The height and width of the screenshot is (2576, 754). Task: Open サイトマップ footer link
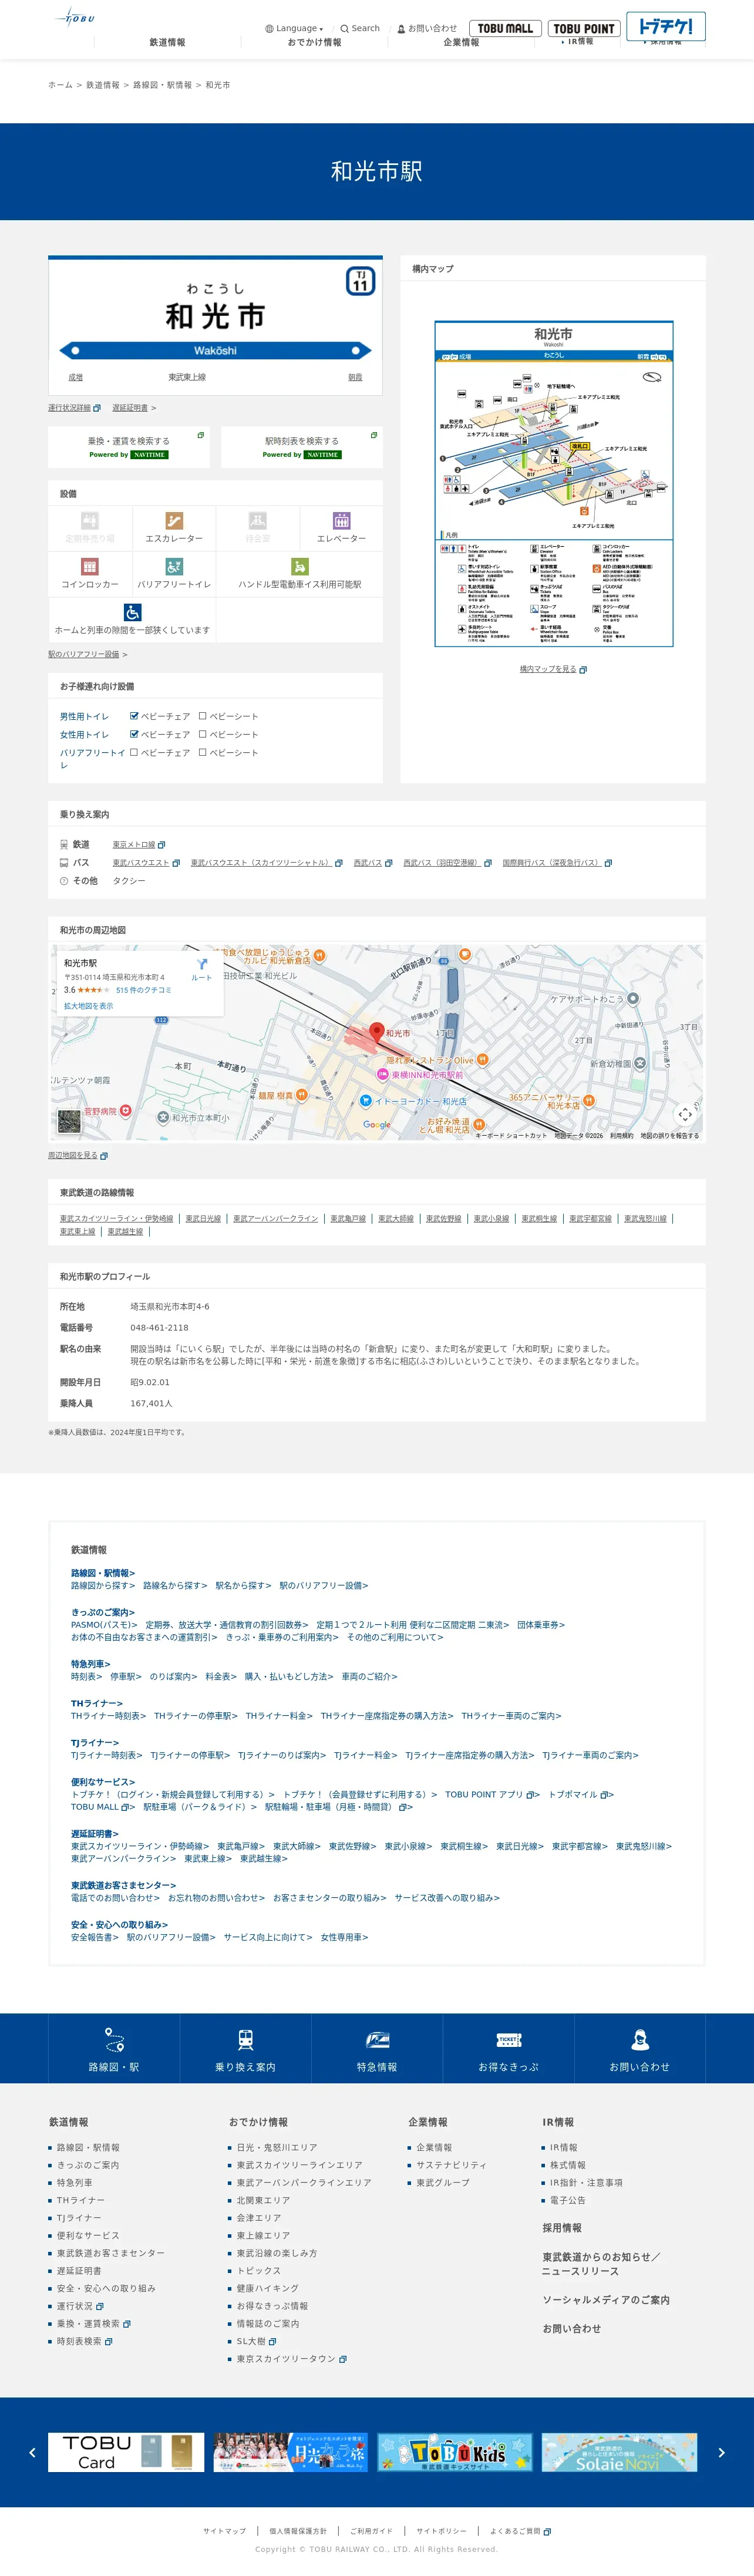pos(224,2531)
